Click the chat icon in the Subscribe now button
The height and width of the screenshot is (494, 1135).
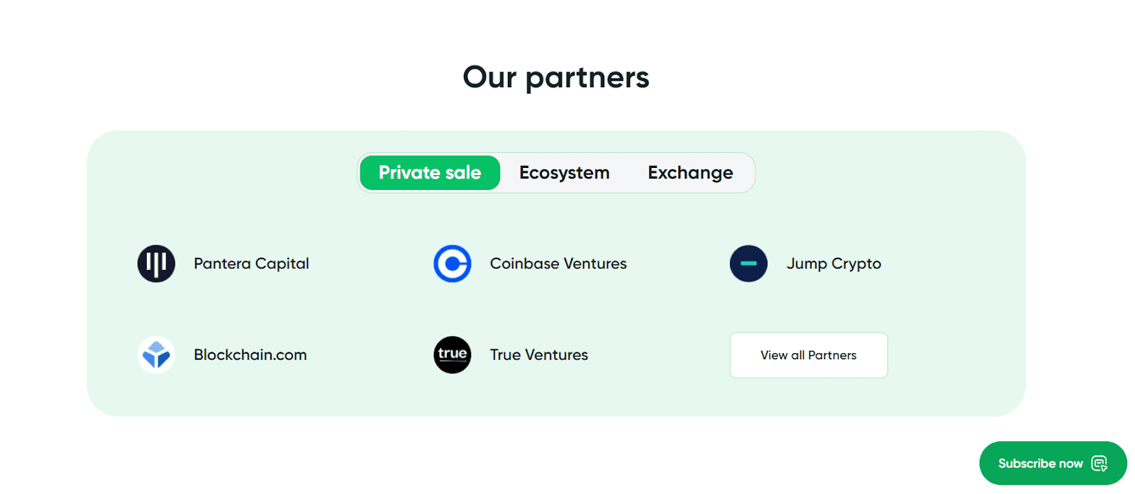pos(1100,464)
